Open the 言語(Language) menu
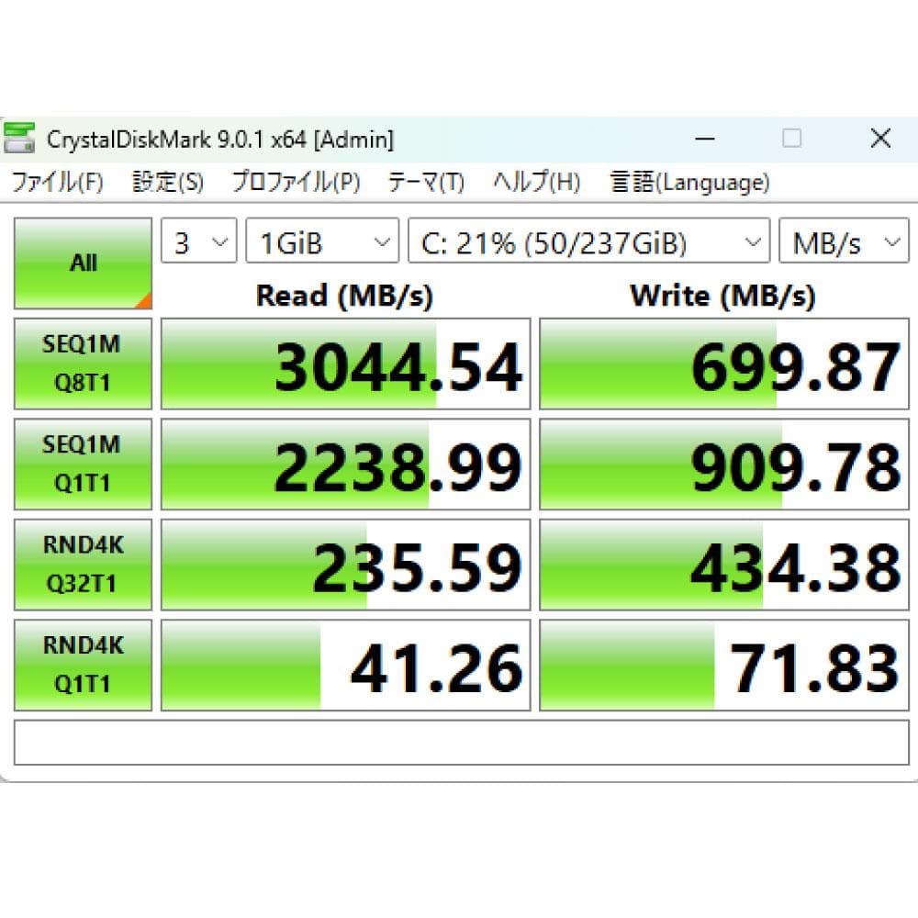Image resolution: width=918 pixels, height=918 pixels. click(689, 182)
